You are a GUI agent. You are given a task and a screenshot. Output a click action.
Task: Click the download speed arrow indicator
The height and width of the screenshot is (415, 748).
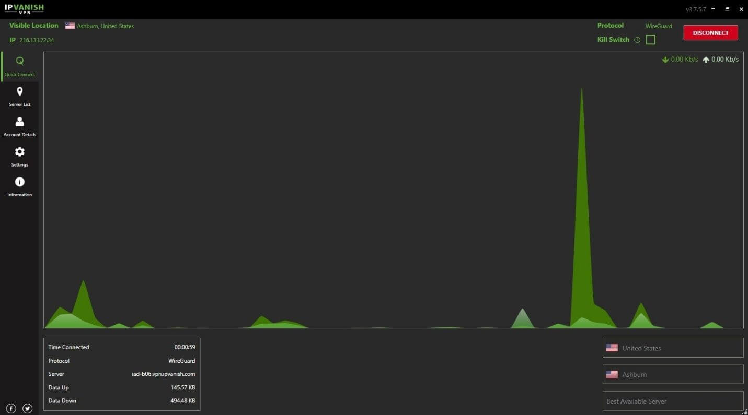[x=665, y=60]
